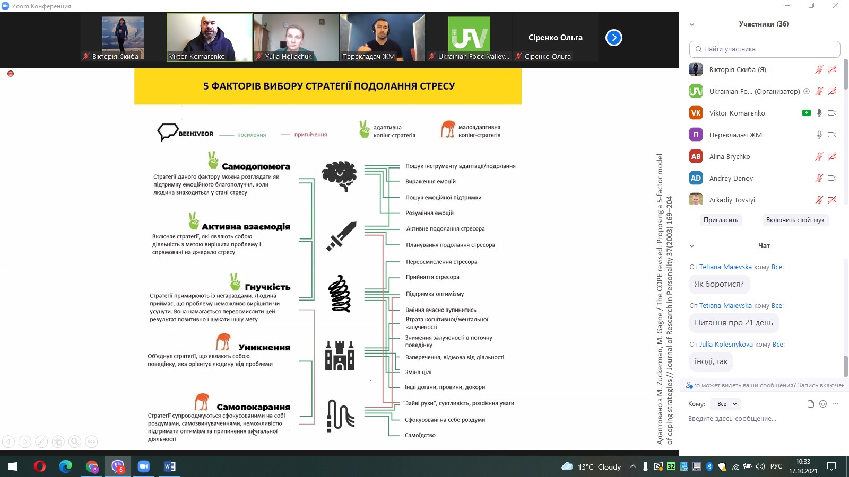Open the pen annotation tool on slide
The height and width of the screenshot is (477, 849).
coord(41,441)
